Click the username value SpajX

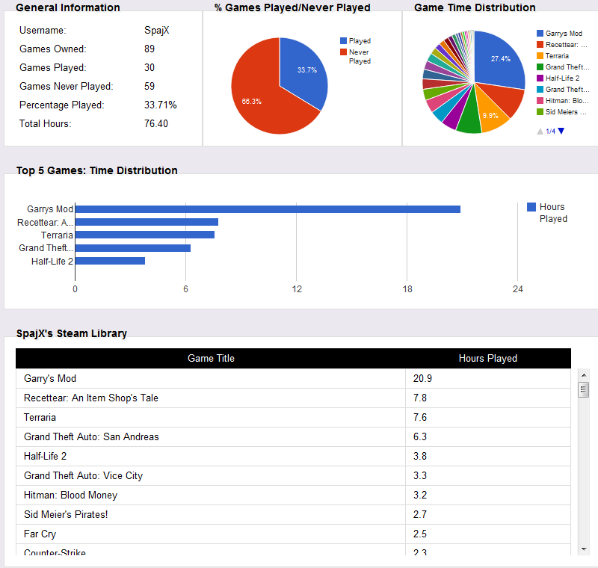pos(157,31)
